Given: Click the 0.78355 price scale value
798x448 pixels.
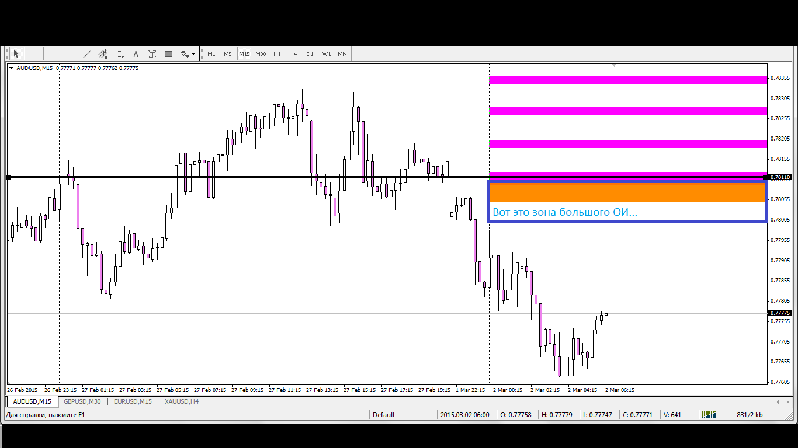Looking at the screenshot, I should click(x=780, y=78).
